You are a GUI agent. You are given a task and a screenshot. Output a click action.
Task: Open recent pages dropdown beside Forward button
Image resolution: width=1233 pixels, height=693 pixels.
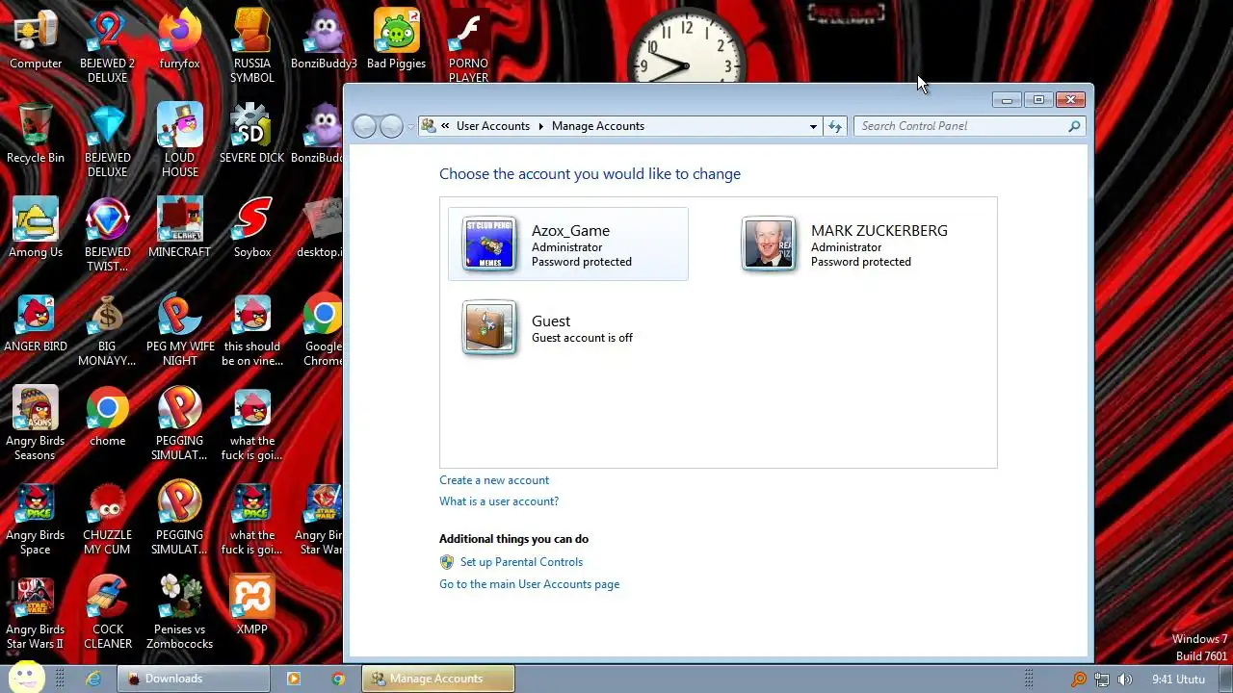coord(410,126)
